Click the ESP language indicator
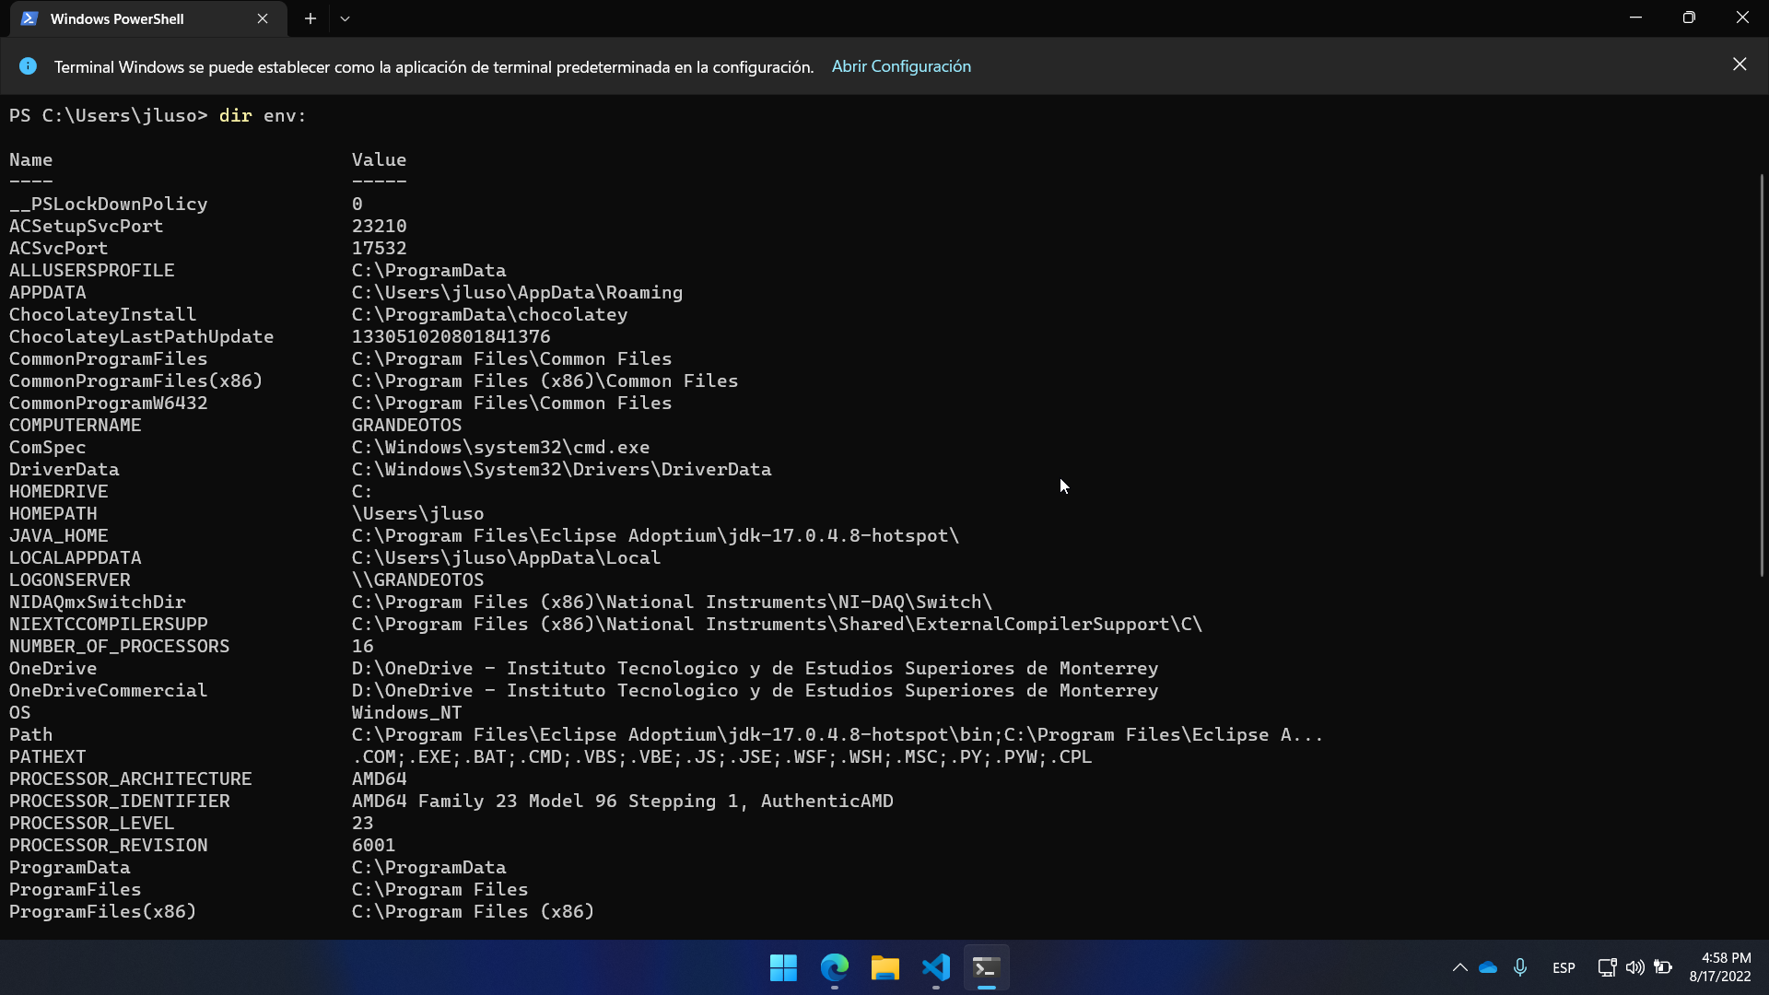This screenshot has height=995, width=1769. click(x=1564, y=967)
